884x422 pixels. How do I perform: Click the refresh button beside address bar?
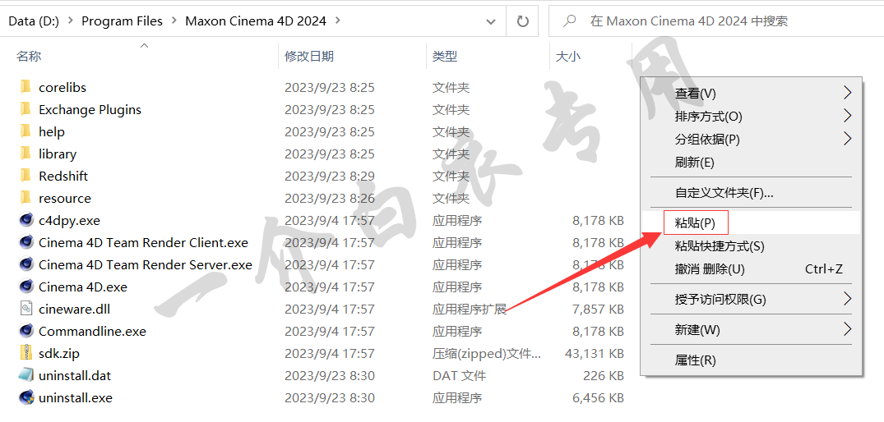click(x=523, y=21)
